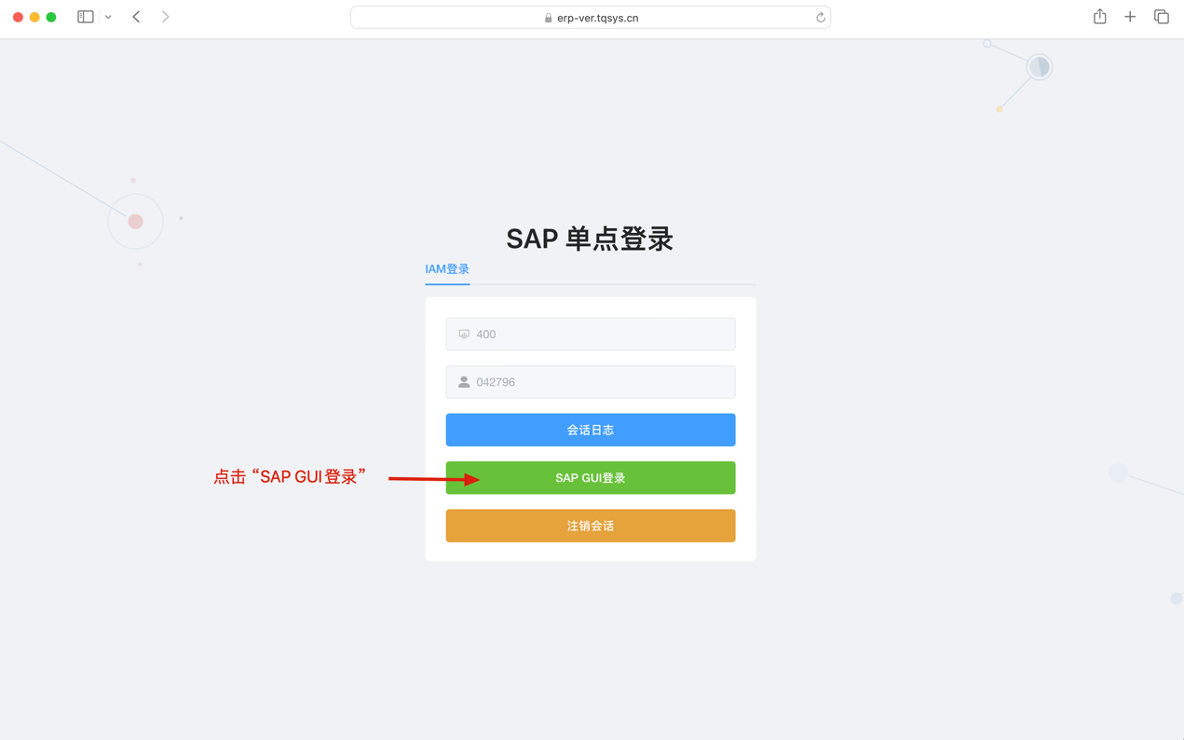
Task: Expand the sidebar options chevron
Action: pyautogui.click(x=108, y=17)
